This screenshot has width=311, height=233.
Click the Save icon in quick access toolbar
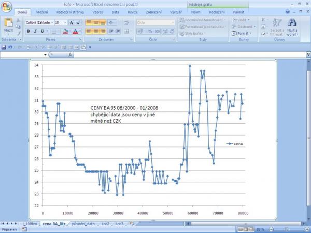[4, 47]
